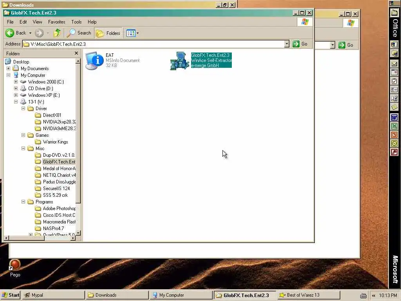The width and height of the screenshot is (401, 301).
Task: Select the EAT MSInfo Document file icon
Action: [x=94, y=61]
